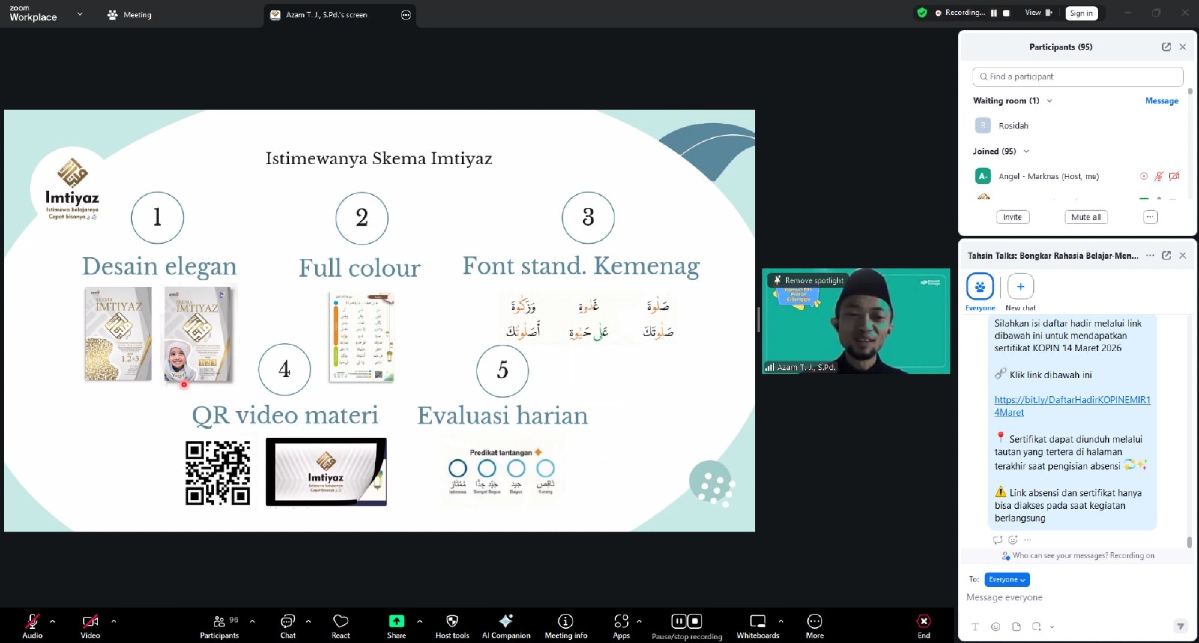Pause the meeting recording
The height and width of the screenshot is (643, 1199).
point(678,621)
